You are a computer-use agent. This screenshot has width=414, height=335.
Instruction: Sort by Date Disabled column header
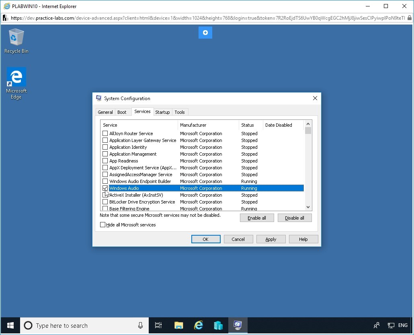(283, 125)
